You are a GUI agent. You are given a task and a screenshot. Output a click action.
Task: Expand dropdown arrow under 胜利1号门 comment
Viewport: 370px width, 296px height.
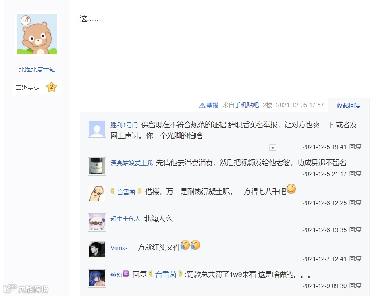(273, 148)
